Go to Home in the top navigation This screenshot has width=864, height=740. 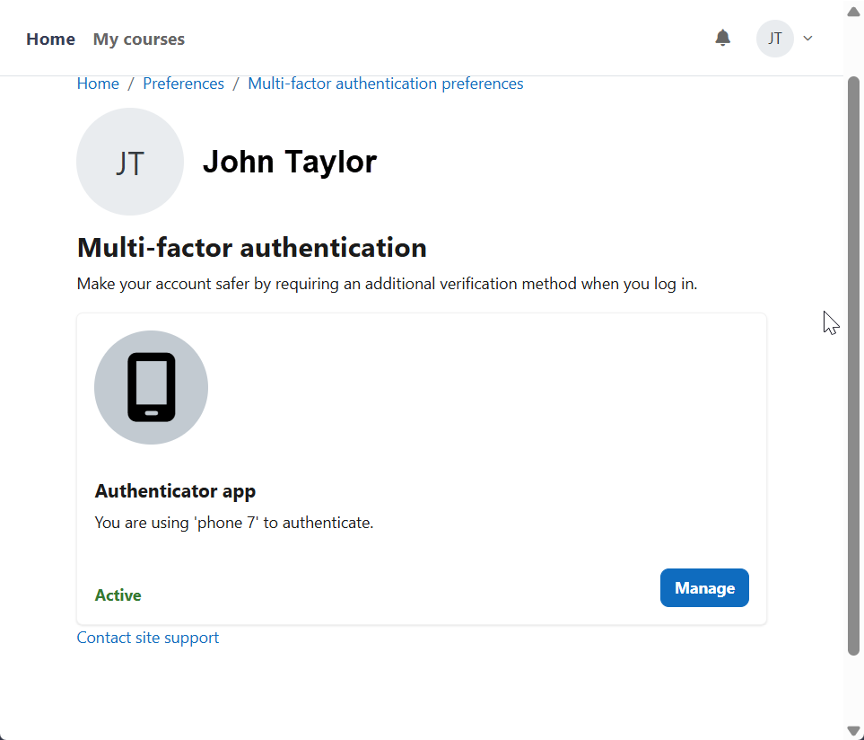click(50, 40)
